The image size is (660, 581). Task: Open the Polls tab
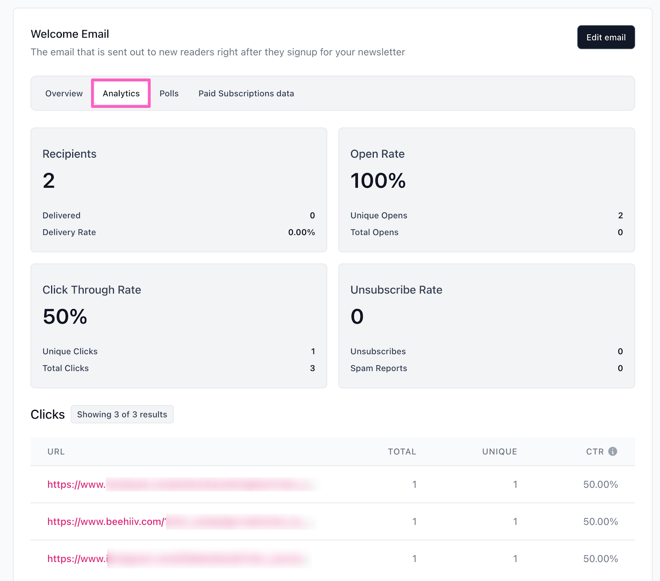click(169, 94)
